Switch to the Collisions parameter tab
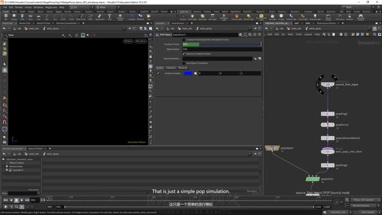 (x=171, y=67)
